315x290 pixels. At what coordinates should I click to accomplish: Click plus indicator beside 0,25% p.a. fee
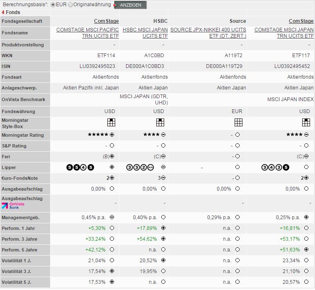(x=306, y=217)
